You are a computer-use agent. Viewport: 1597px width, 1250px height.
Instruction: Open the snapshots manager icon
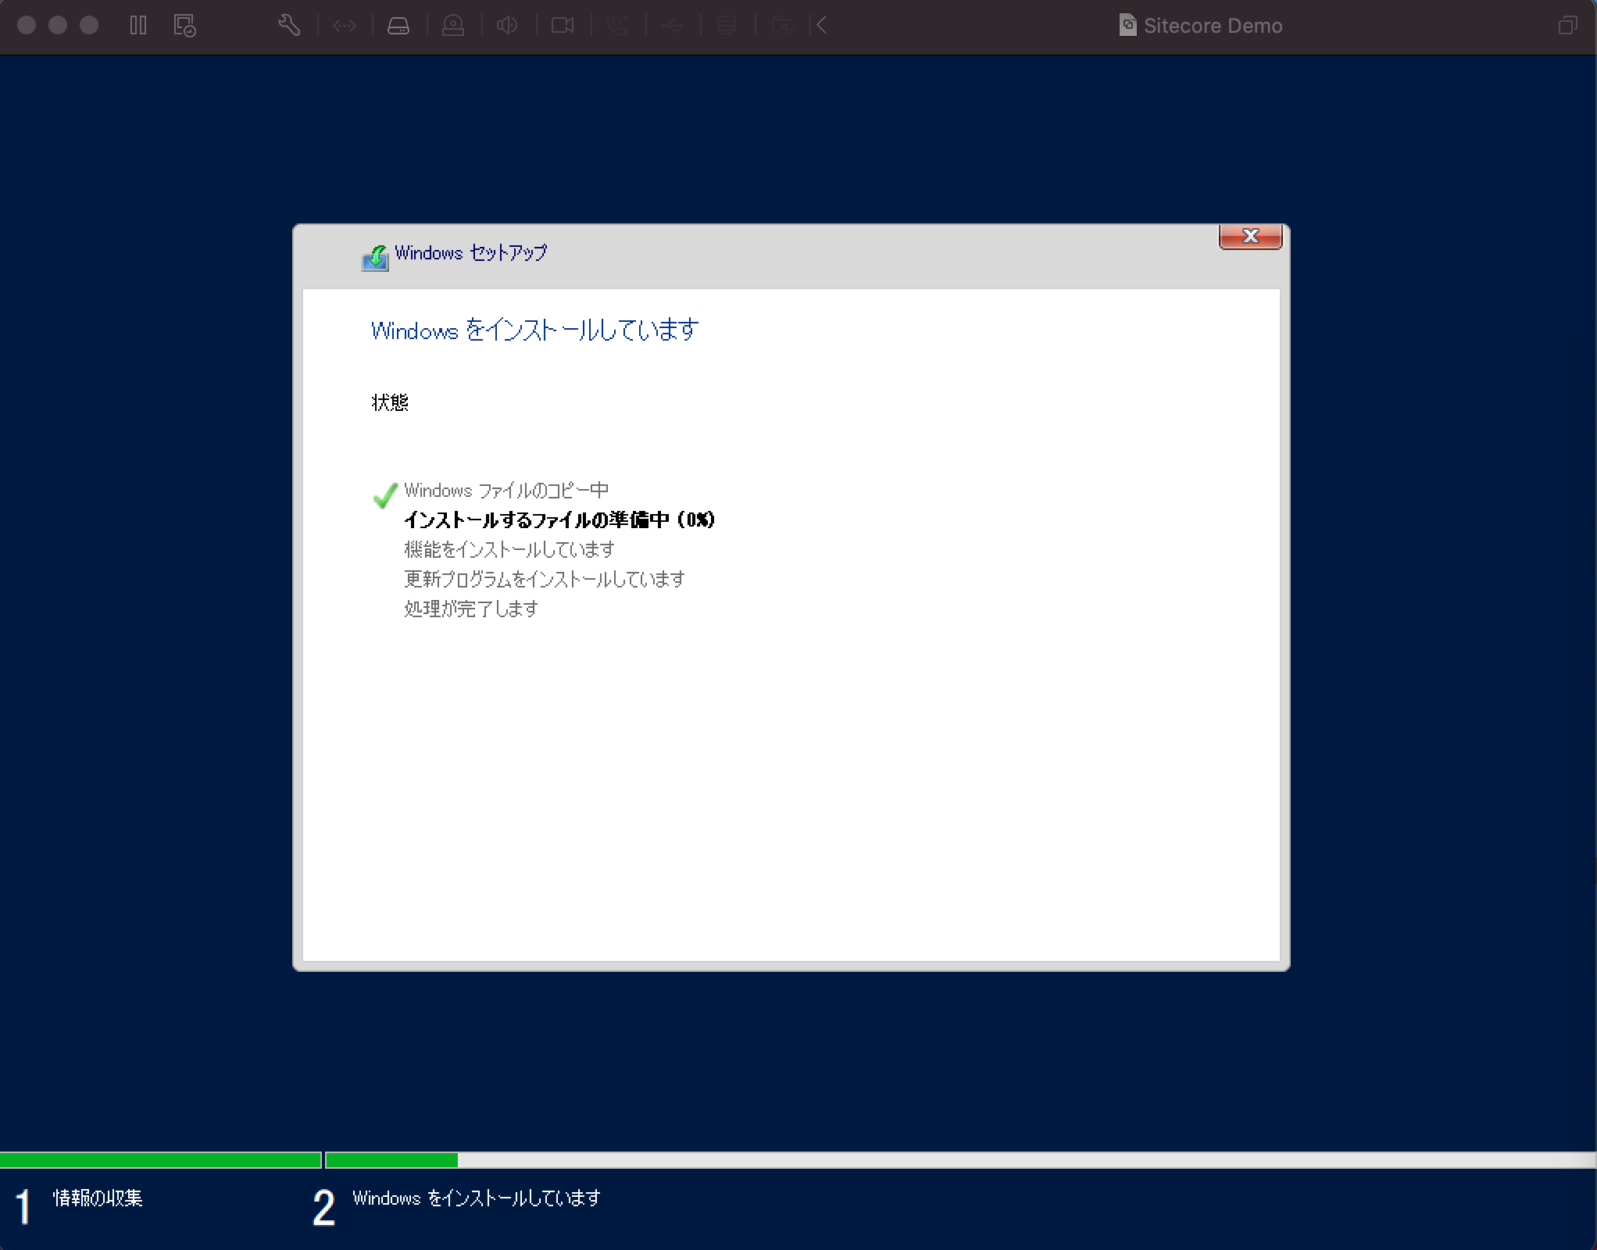pos(184,26)
